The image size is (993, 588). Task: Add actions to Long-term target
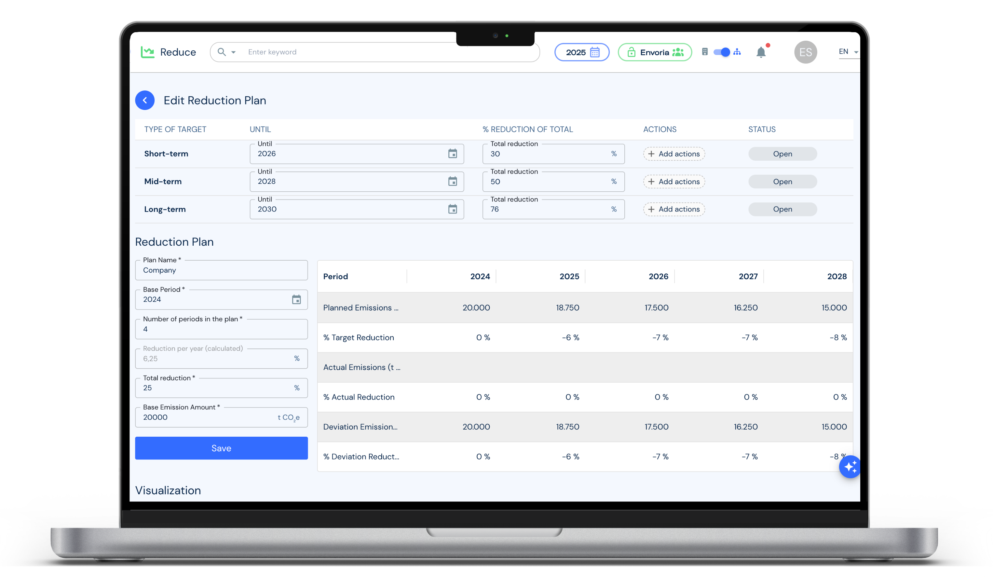tap(673, 209)
